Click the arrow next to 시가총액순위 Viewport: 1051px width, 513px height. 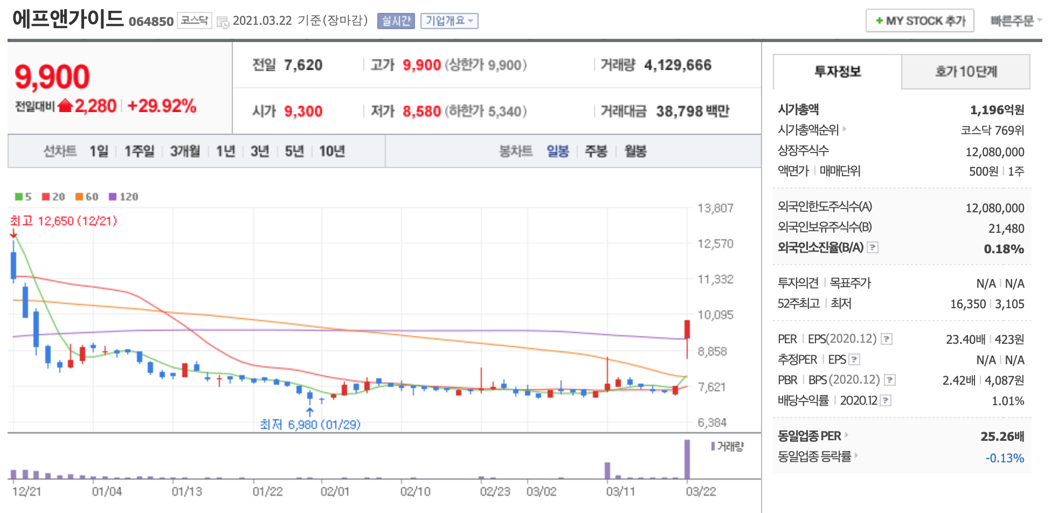pyautogui.click(x=845, y=129)
